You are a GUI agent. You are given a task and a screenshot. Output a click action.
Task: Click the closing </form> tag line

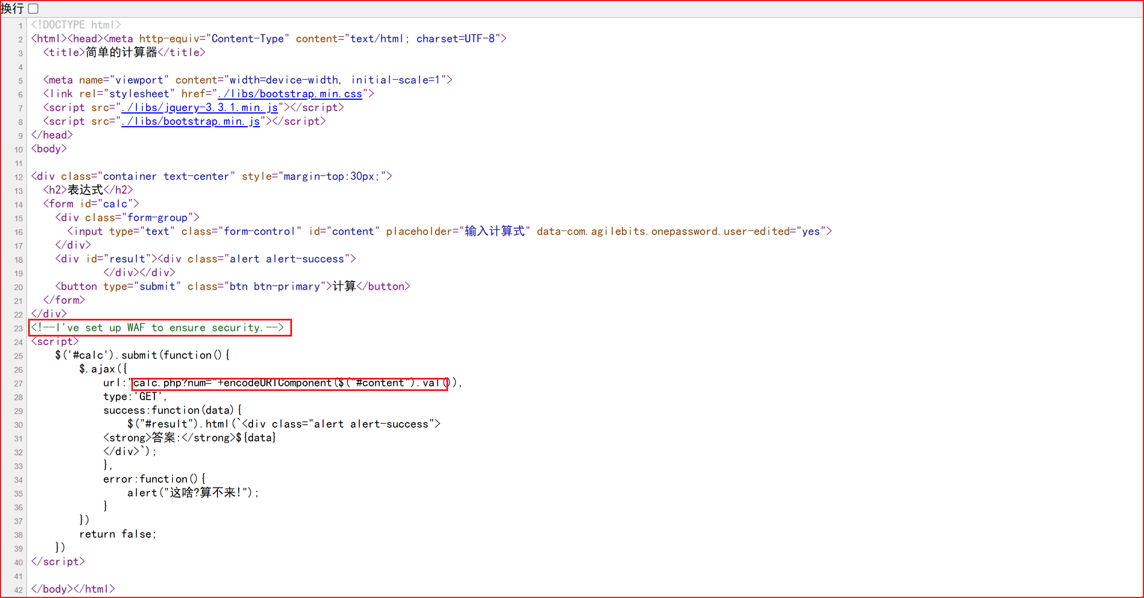pos(64,300)
